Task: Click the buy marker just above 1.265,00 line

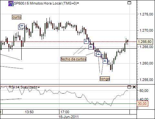Action: click(x=91, y=47)
